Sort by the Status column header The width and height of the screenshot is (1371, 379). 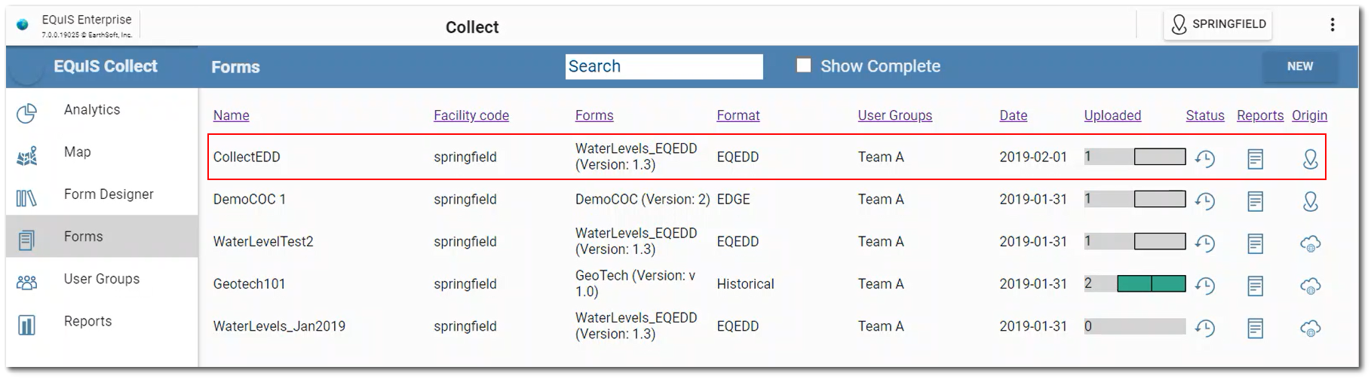click(1205, 115)
